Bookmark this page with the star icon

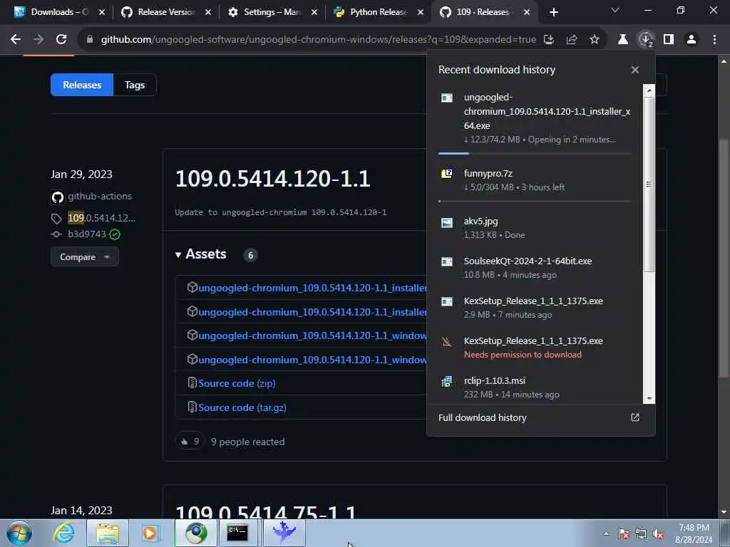(595, 40)
